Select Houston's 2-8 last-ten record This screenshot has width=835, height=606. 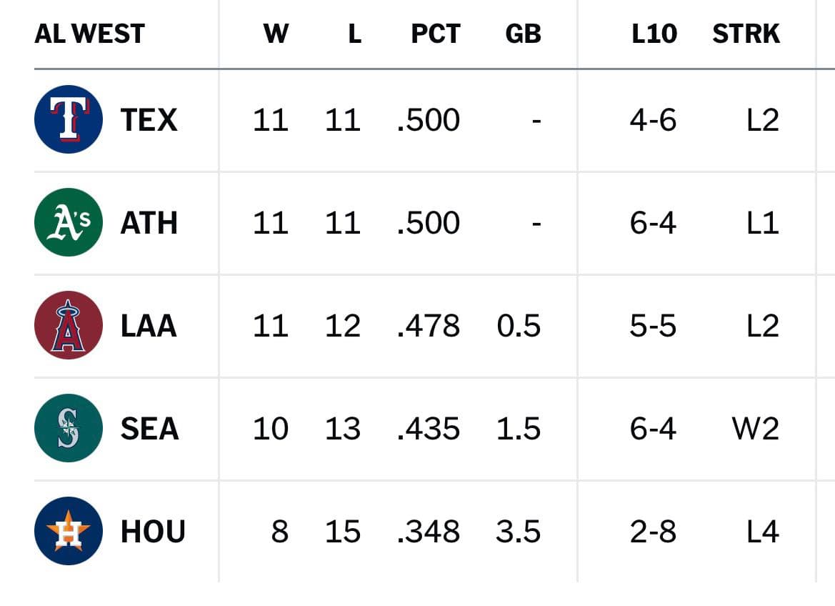coord(653,532)
